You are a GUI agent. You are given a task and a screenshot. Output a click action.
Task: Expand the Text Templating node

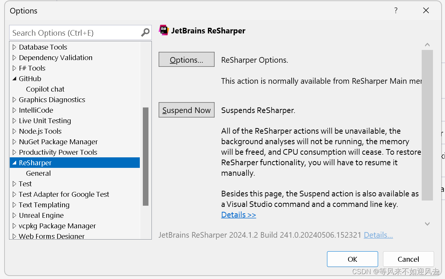(14, 205)
